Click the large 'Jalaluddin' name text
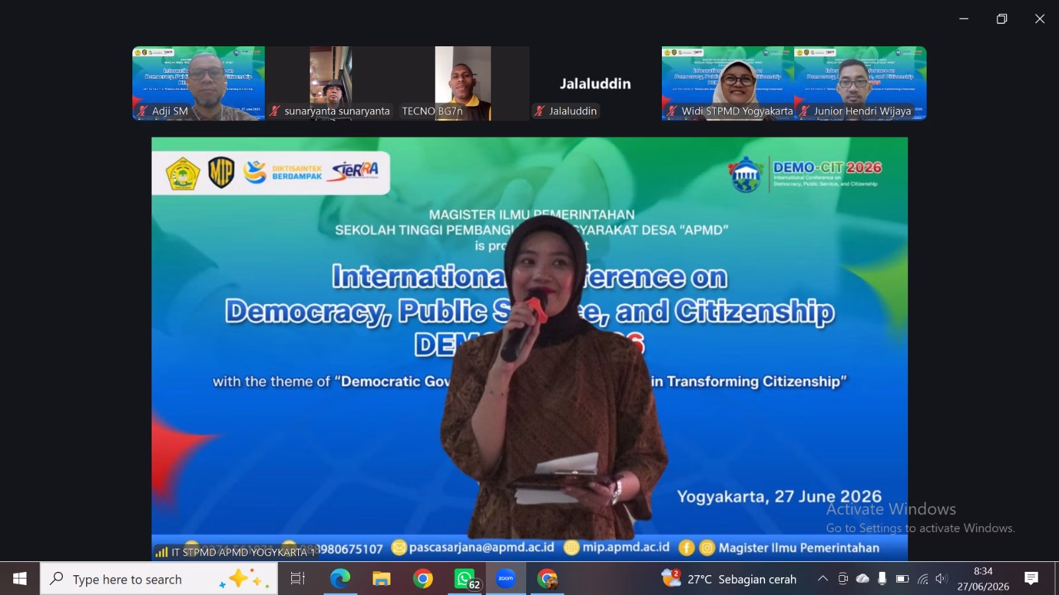 click(595, 83)
